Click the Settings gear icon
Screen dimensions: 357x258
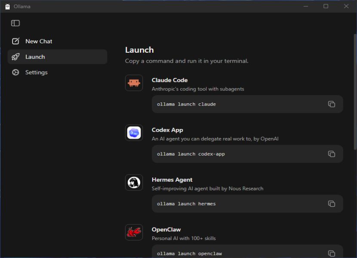click(16, 72)
